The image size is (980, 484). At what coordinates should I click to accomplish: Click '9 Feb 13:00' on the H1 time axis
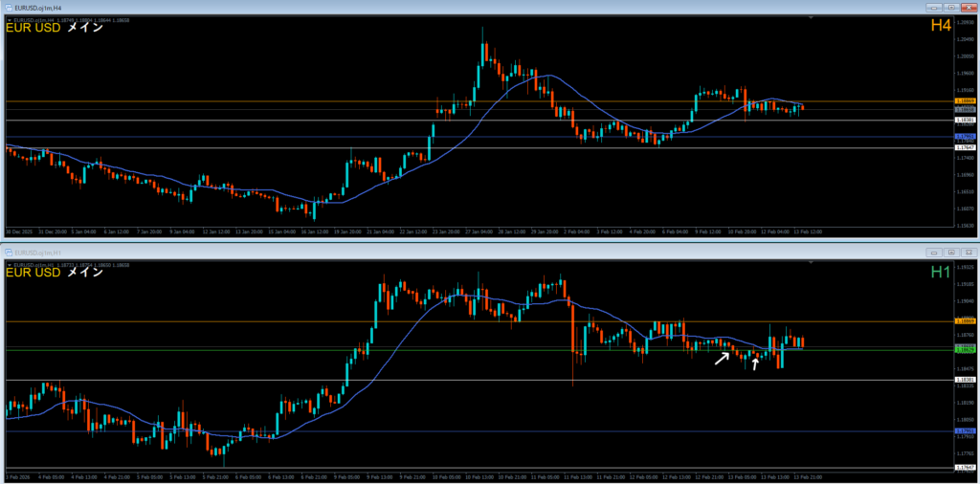click(377, 476)
